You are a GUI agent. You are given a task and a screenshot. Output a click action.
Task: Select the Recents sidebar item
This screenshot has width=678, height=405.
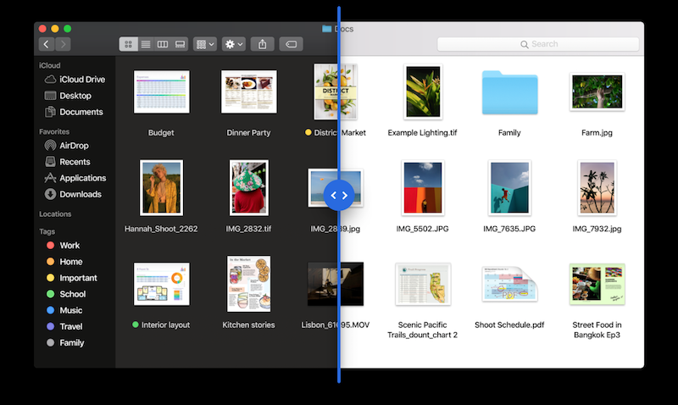click(75, 162)
